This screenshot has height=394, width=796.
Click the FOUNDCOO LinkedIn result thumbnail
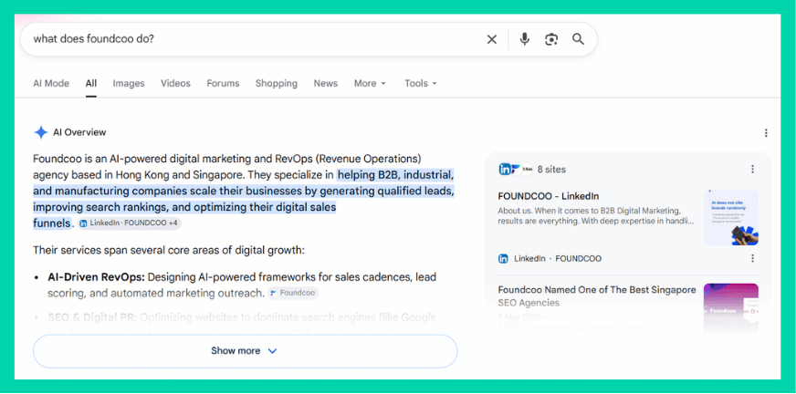click(x=730, y=218)
